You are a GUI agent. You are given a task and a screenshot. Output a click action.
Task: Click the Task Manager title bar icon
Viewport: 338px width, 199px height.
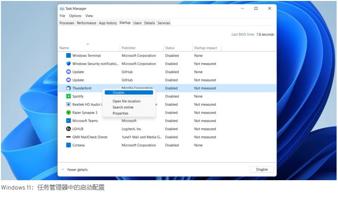[62, 8]
